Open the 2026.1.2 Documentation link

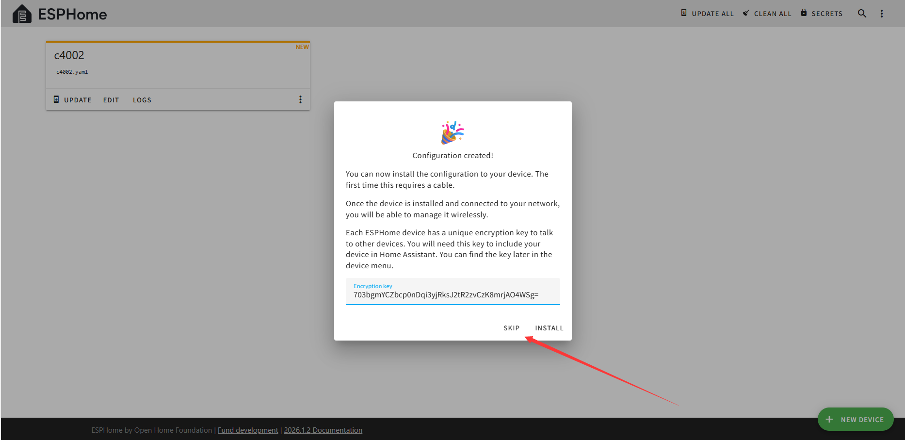pyautogui.click(x=323, y=430)
